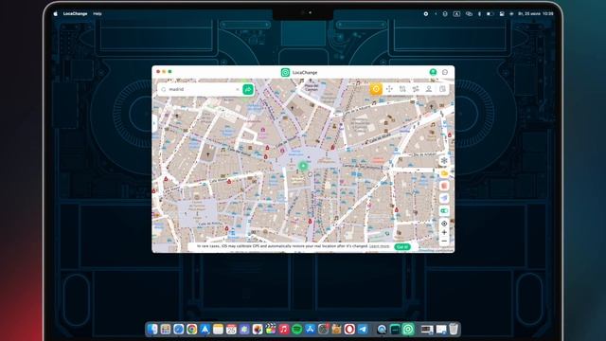
Task: Open Safari from the Dock
Action: click(x=179, y=329)
